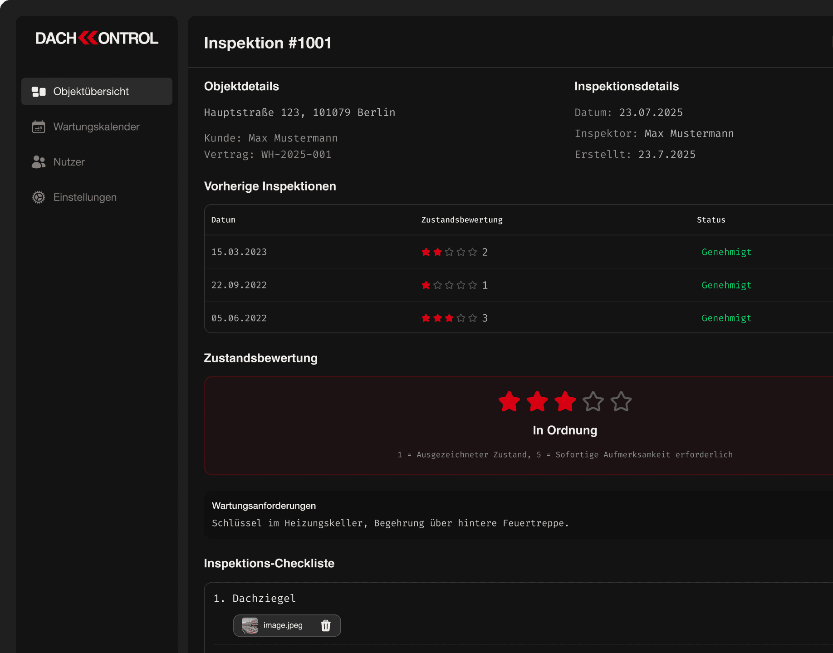The image size is (833, 653).
Task: Click Inspektor: Max Mustermann text
Action: (654, 134)
